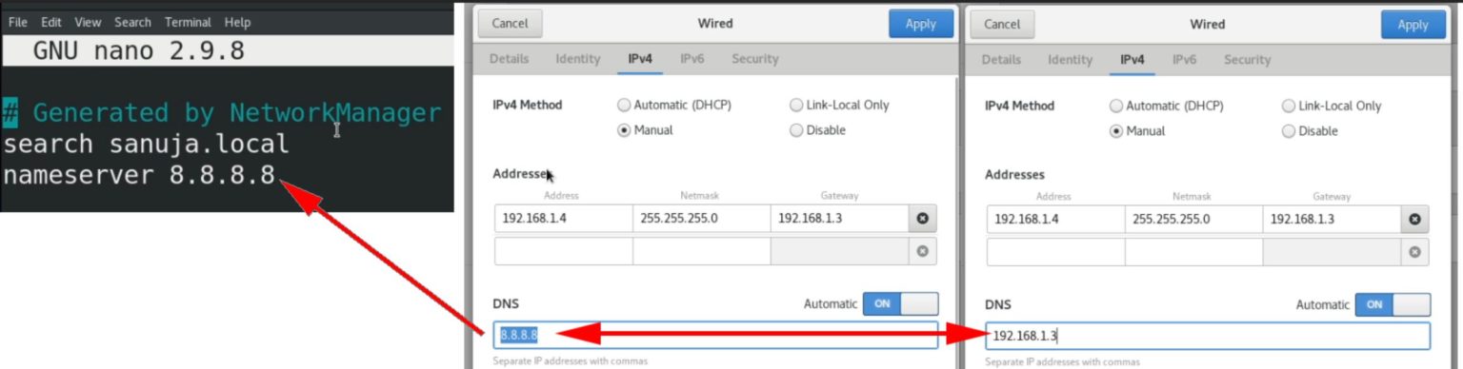Cancel the right Wired dialog
1463x369 pixels.
coord(1002,24)
